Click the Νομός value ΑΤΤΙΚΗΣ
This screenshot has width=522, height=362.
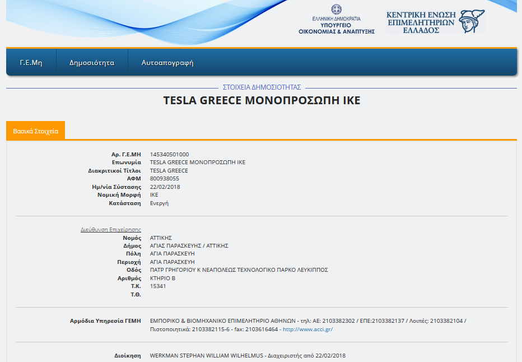(x=161, y=238)
